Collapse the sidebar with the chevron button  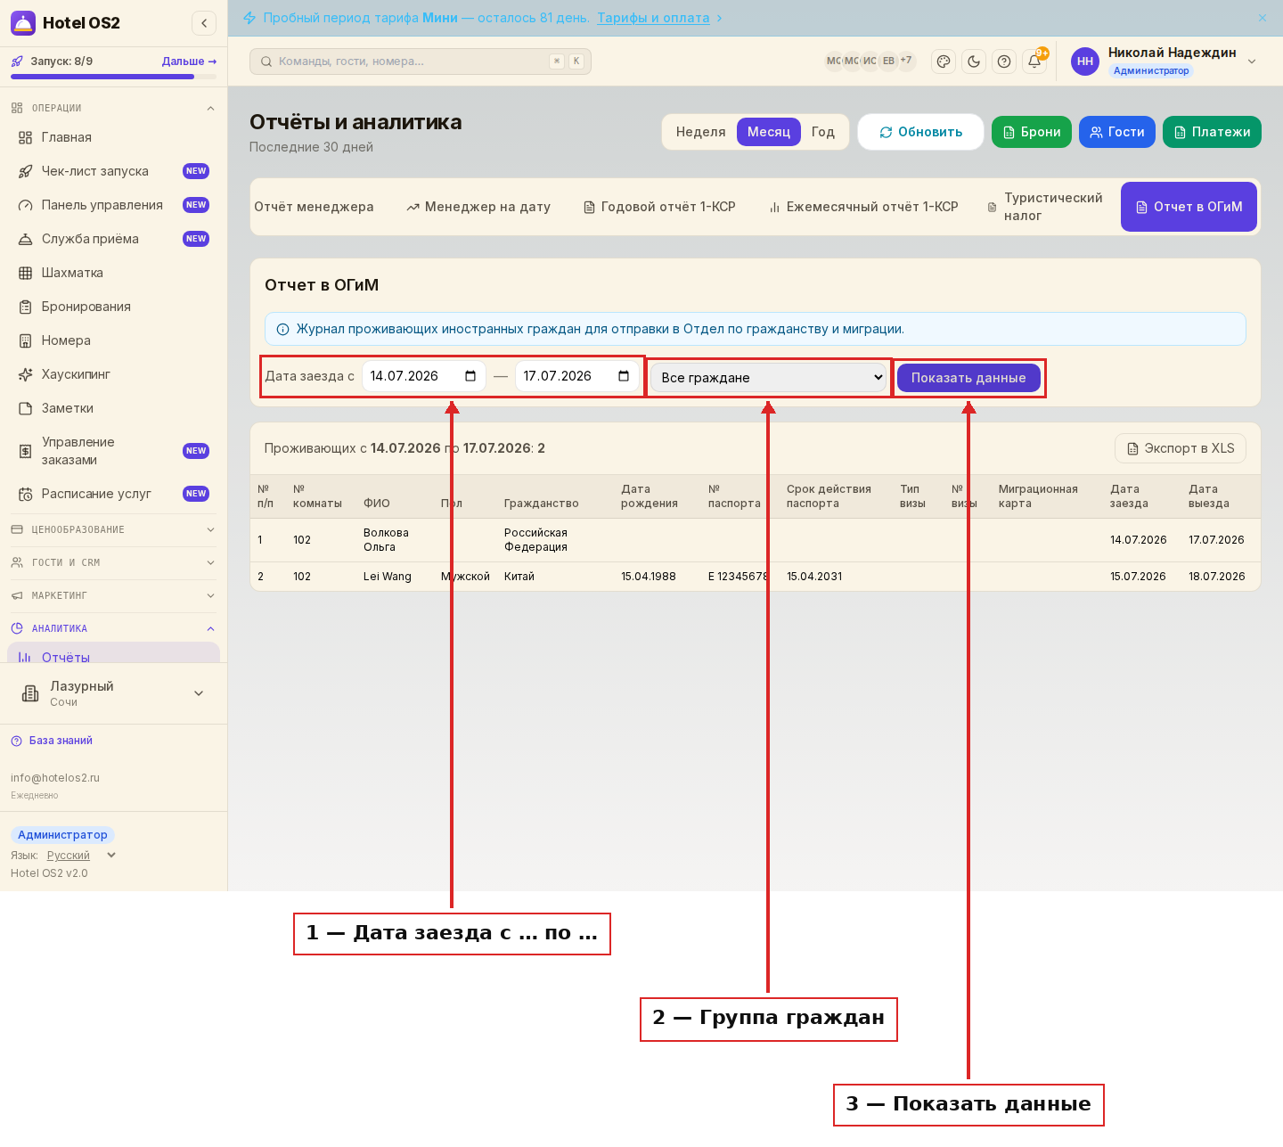click(x=204, y=23)
